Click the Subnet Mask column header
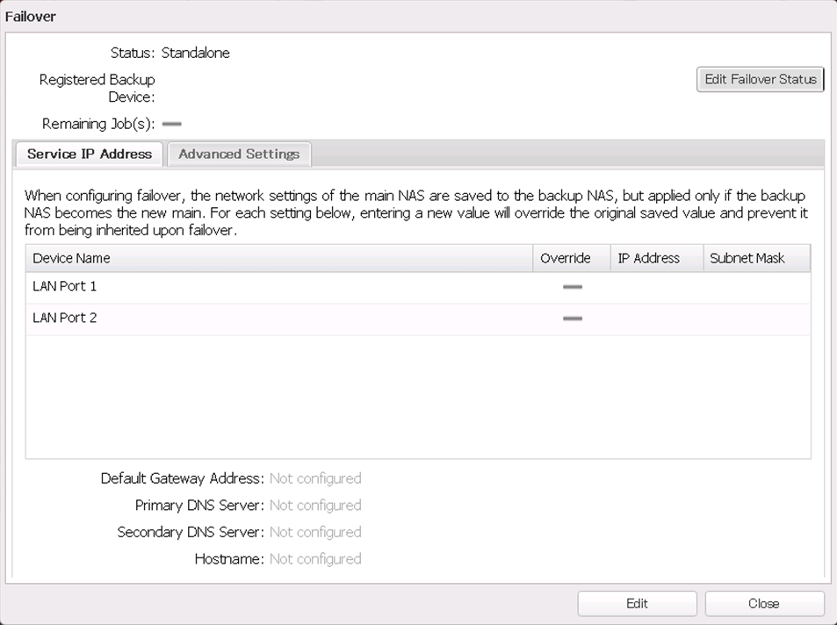837x625 pixels. (747, 258)
